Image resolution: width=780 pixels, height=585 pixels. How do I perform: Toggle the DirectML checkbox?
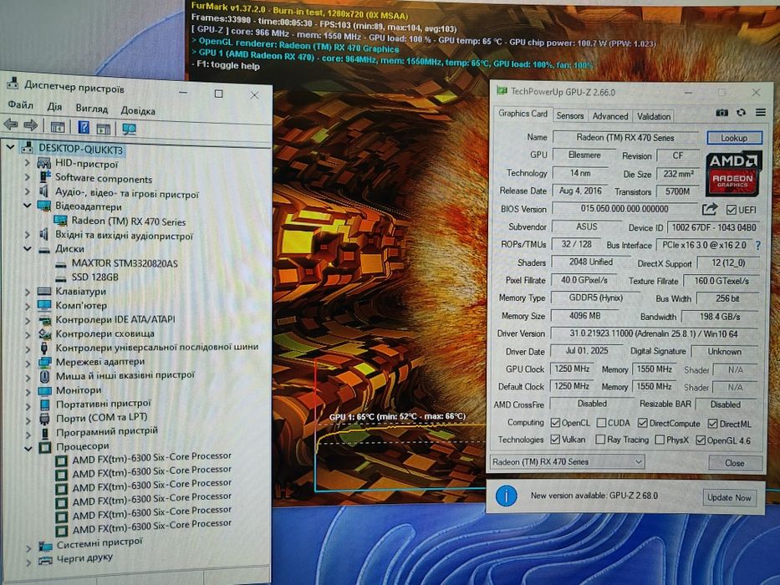click(713, 424)
